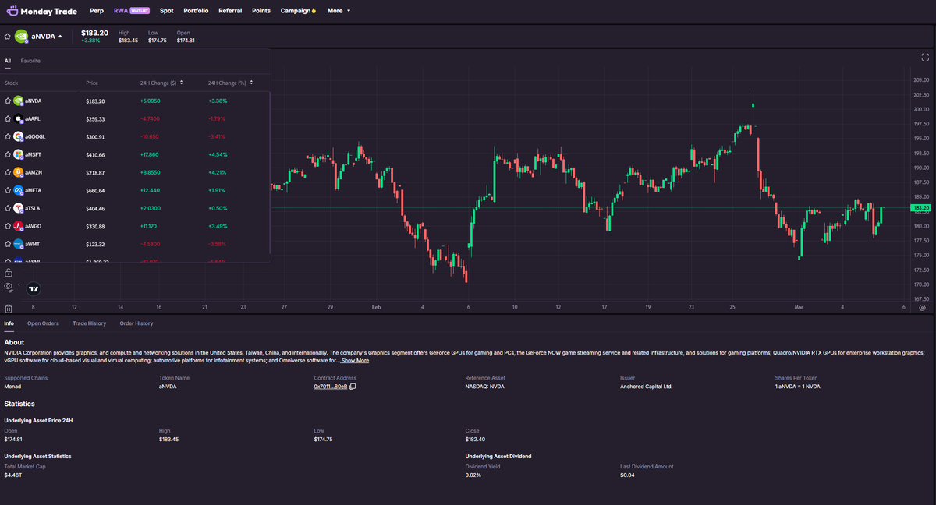Click aAVGO change +3.49%

pos(217,226)
